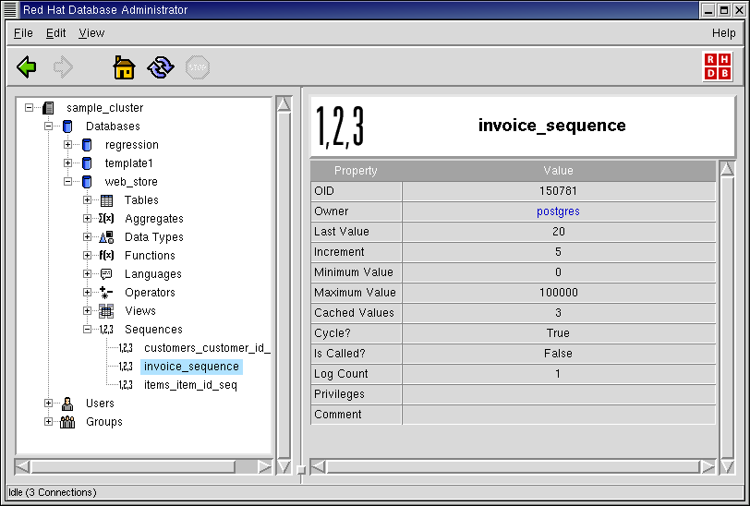
Task: Select the items_item_id_seq tree item
Action: [190, 385]
